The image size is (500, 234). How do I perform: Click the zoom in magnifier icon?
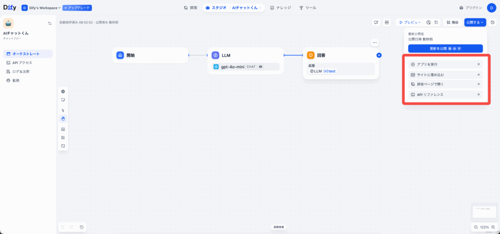(493, 227)
